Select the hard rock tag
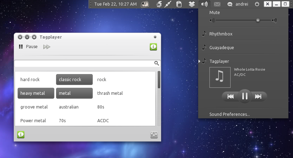Screen dimensions: 293x158 tap(30, 79)
